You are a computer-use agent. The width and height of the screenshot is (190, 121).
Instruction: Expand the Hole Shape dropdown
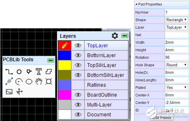[x=176, y=65]
